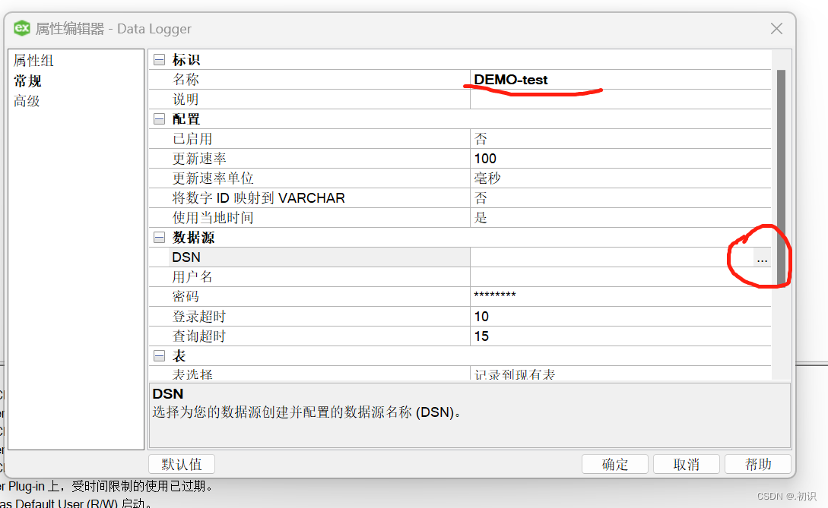Collapse the 数据源 section via its minus icon
Image resolution: width=828 pixels, height=508 pixels.
[x=158, y=237]
